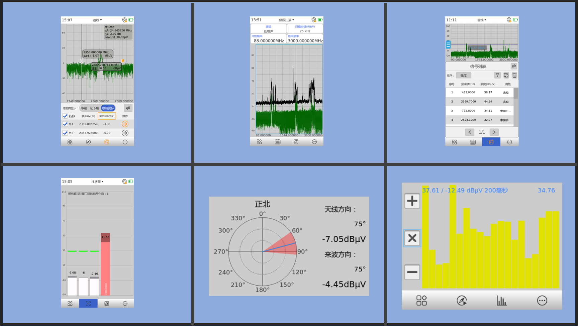578x326 pixels.
Task: Edit 结束频率 3000.000000MHz field
Action: [x=305, y=39]
